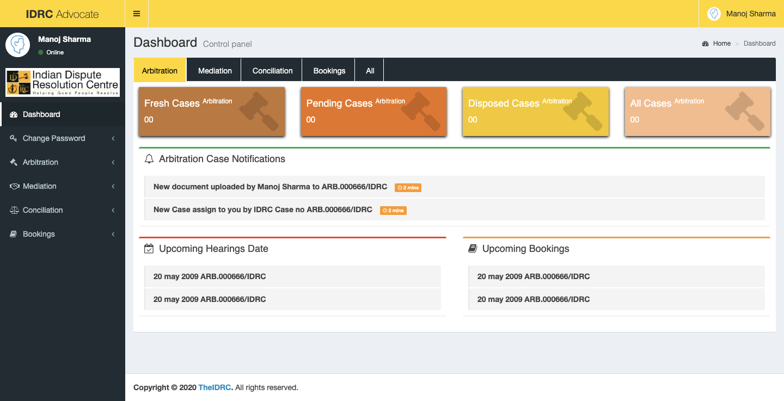Expand the Mediation sidebar chevron

(113, 187)
